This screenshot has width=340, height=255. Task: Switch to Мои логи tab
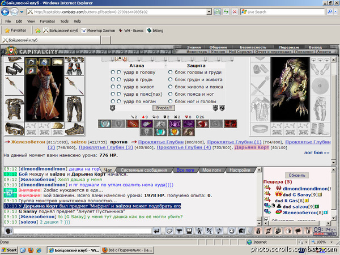pos(211,170)
